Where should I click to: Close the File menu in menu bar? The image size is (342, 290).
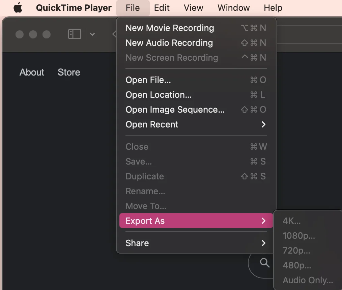[133, 8]
